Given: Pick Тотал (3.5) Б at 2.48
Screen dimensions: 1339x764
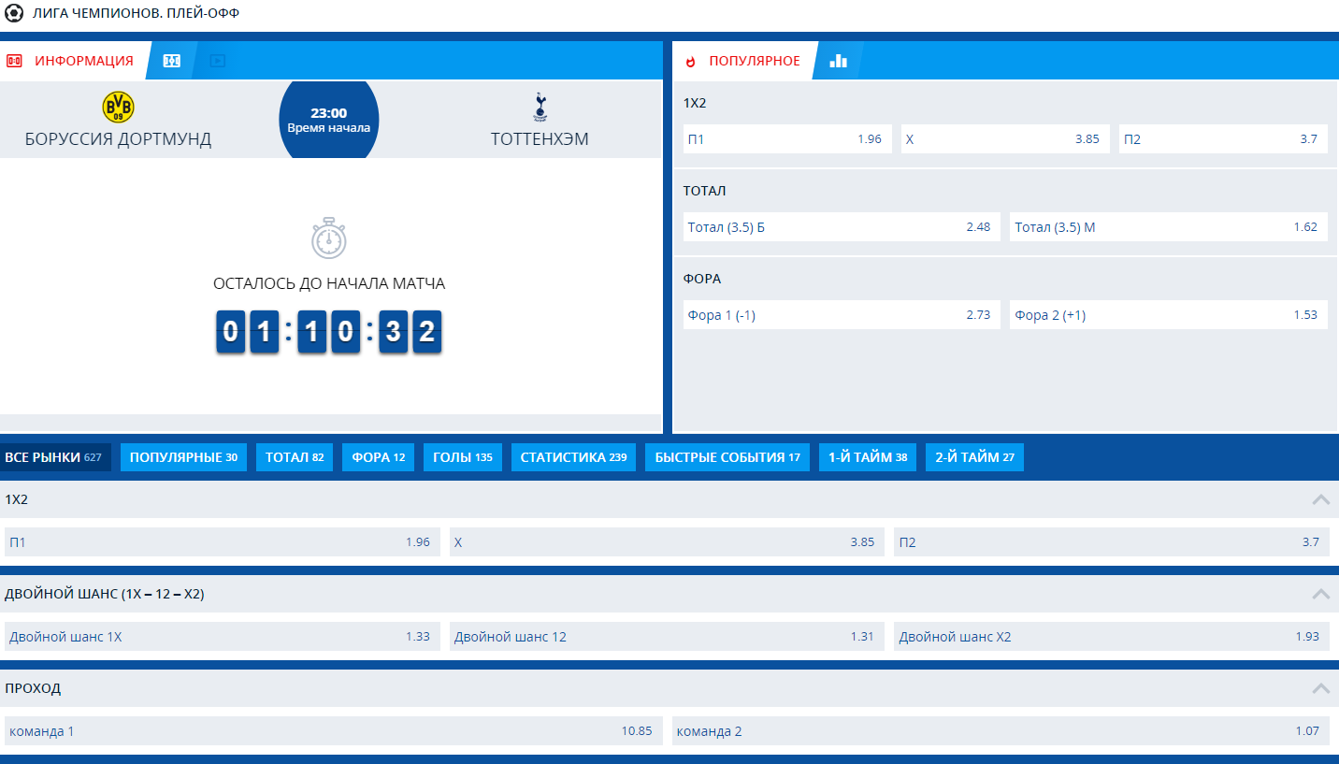Looking at the screenshot, I should tap(842, 227).
